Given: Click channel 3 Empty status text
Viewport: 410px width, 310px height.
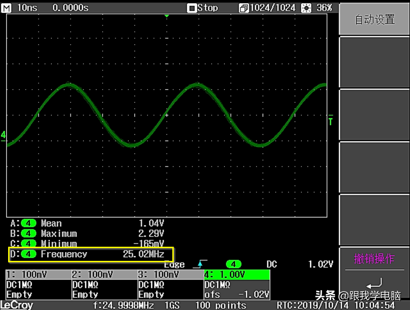Looking at the screenshot, I should [151, 294].
